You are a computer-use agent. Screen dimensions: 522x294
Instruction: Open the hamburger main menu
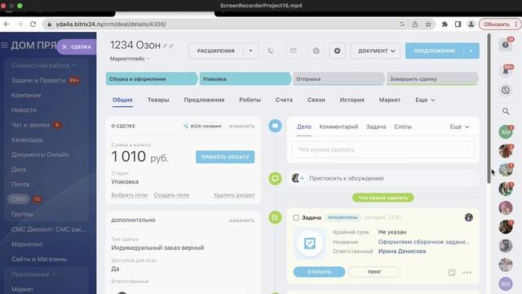[4, 45]
